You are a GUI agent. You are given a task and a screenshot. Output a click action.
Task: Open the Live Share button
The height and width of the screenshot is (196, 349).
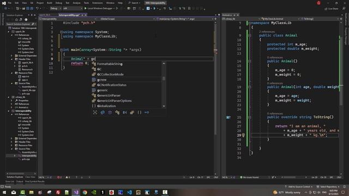pos(332,9)
